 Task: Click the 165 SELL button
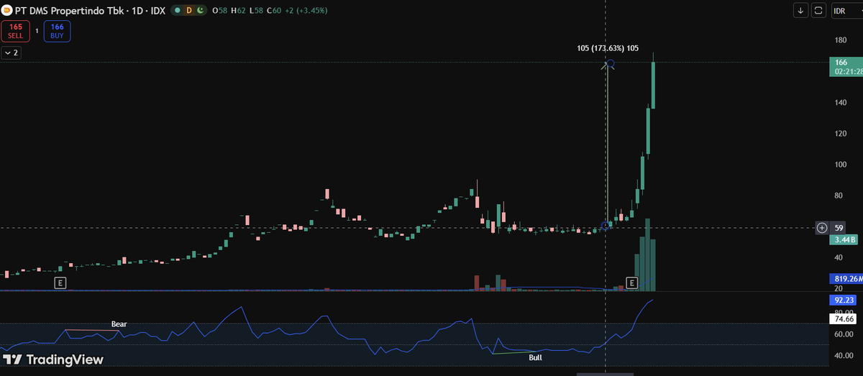pyautogui.click(x=15, y=31)
